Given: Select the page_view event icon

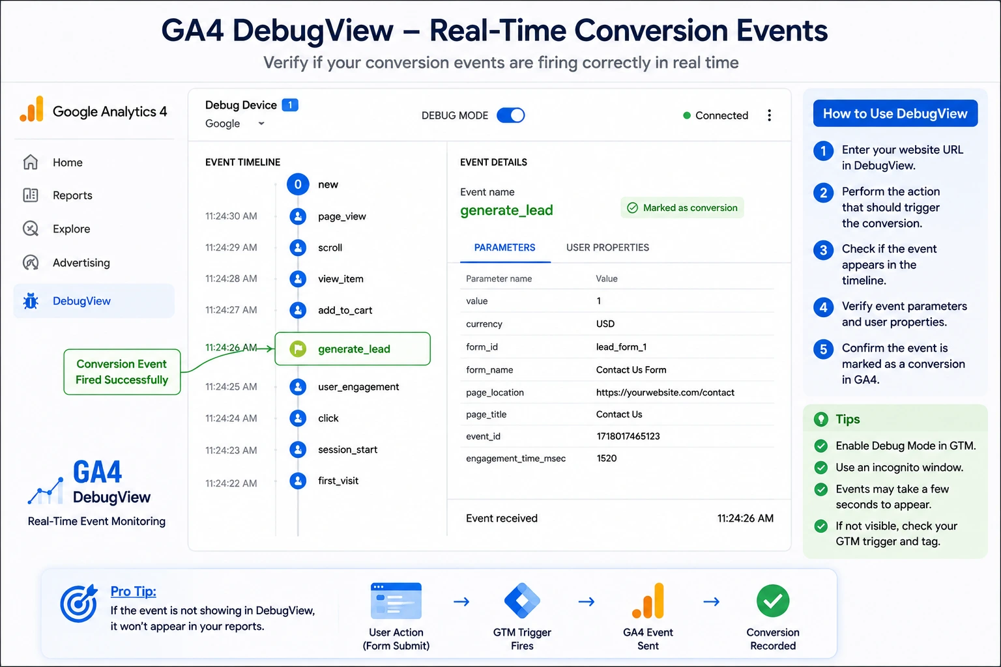Looking at the screenshot, I should (298, 216).
